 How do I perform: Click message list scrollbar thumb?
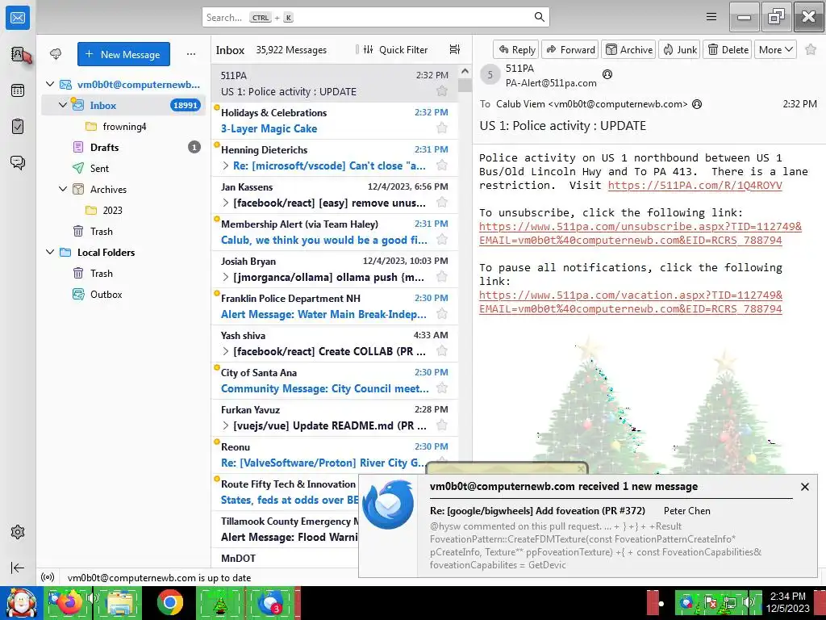coord(465,86)
